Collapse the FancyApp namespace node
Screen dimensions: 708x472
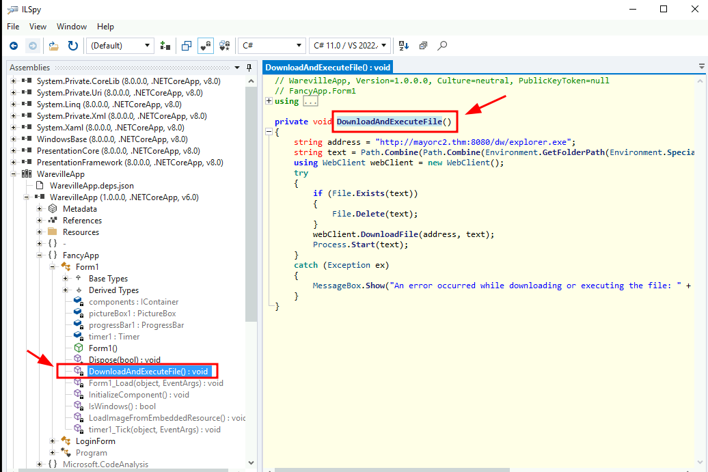pos(39,255)
